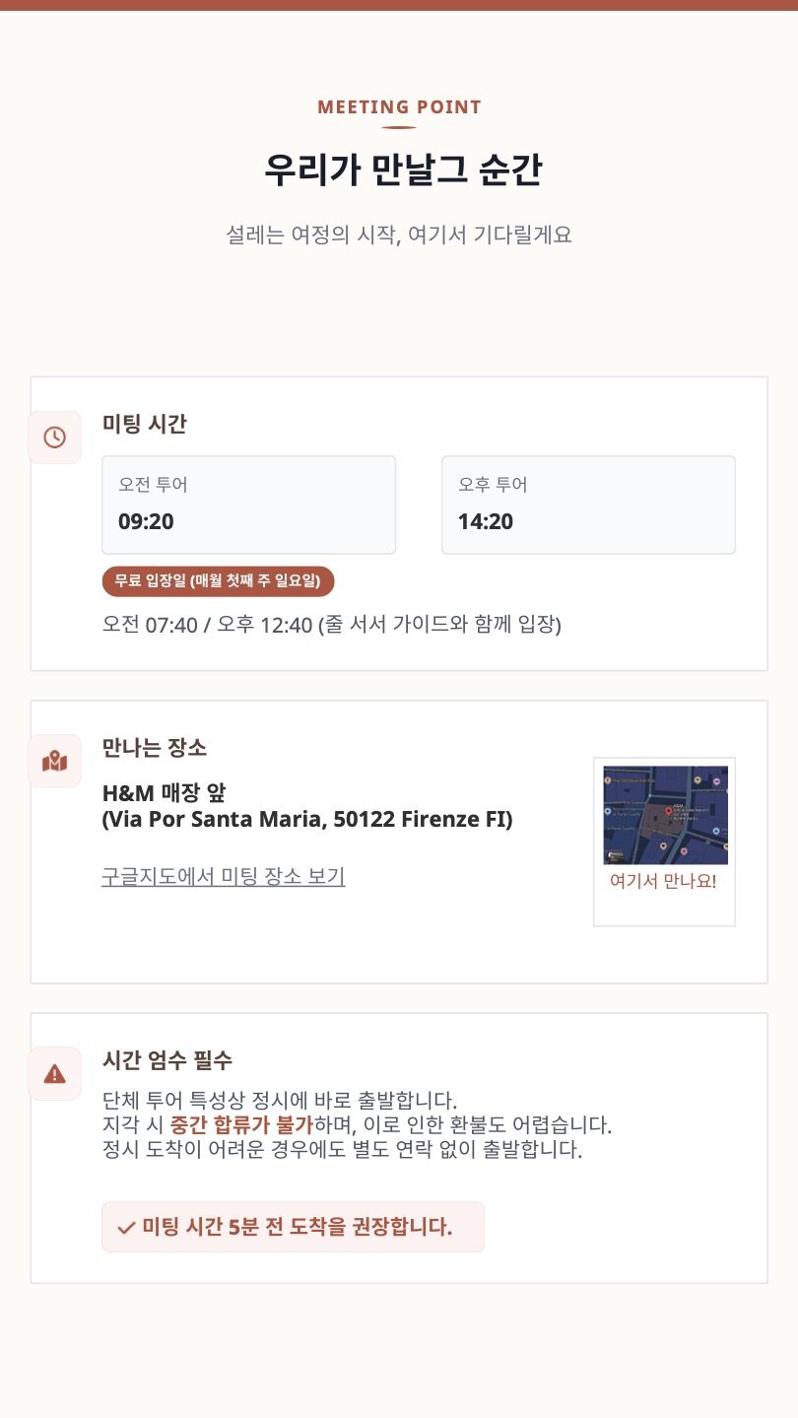
Task: Click the 설레는 여정의 시작 subtitle
Action: (399, 236)
